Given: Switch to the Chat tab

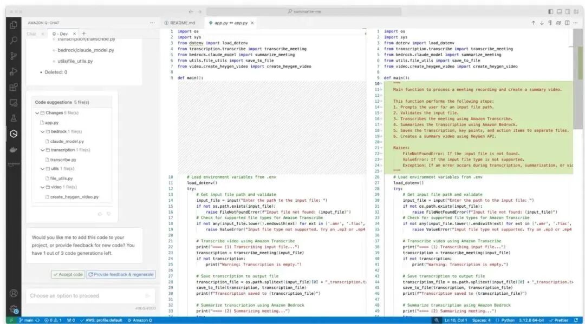Looking at the screenshot, I should 31,34.
